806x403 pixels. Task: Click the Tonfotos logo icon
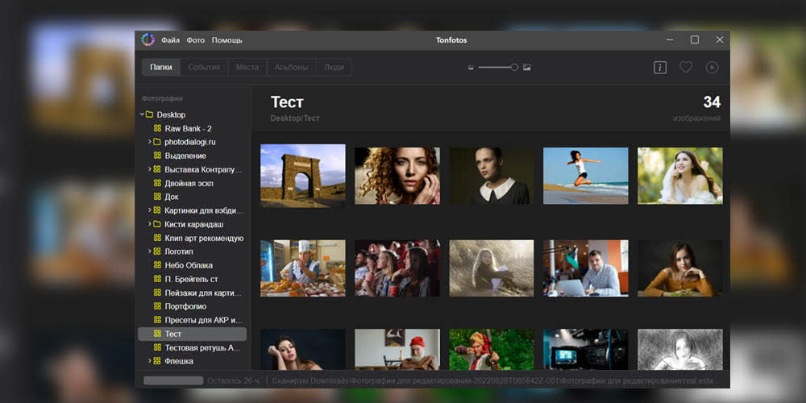click(148, 40)
